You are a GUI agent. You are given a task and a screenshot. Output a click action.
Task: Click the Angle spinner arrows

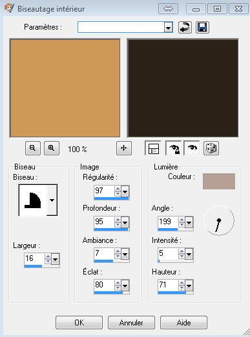click(x=182, y=222)
